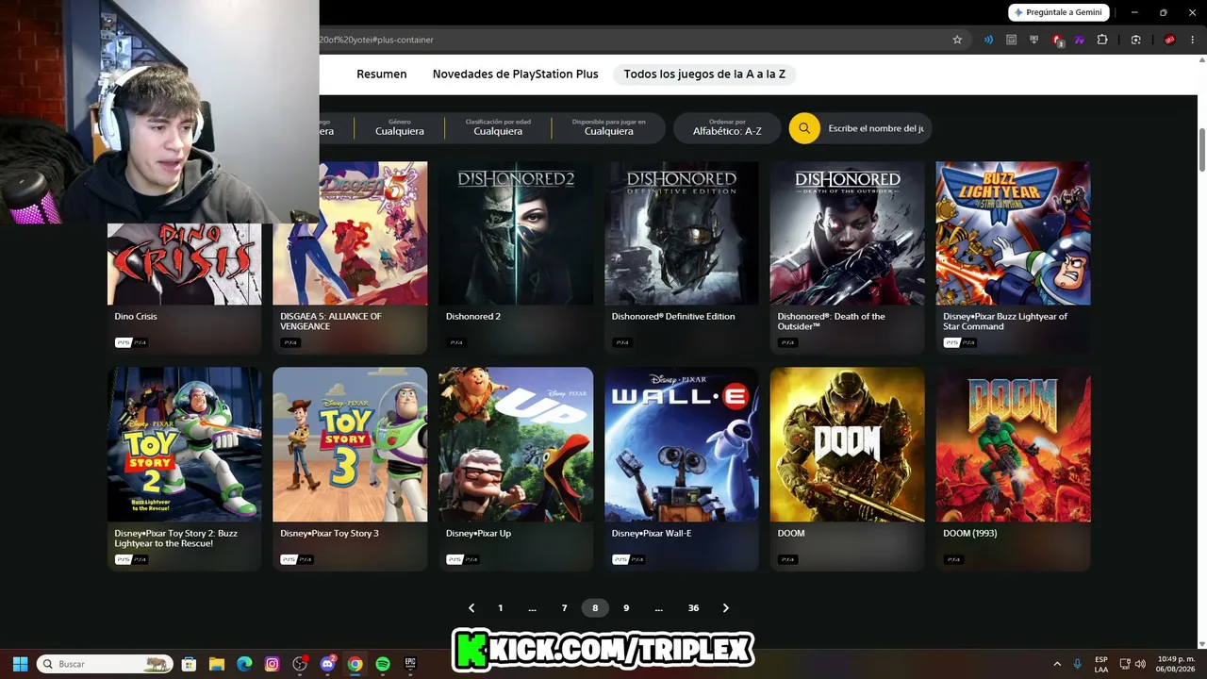The height and width of the screenshot is (679, 1207).
Task: Launch Microsoft Edge from taskbar
Action: coord(244,664)
